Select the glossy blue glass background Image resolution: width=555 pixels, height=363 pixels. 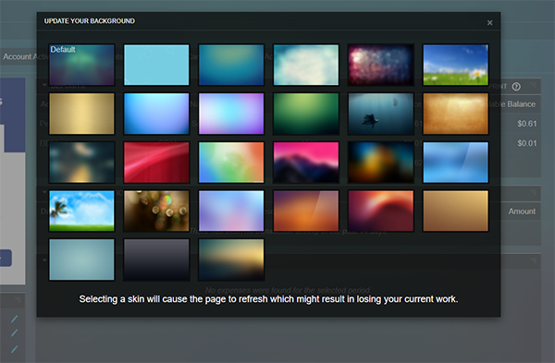[455, 163]
